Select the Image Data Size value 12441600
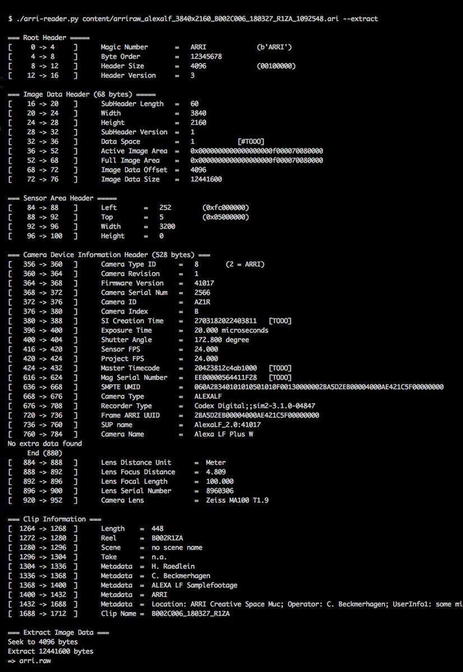 (x=206, y=179)
